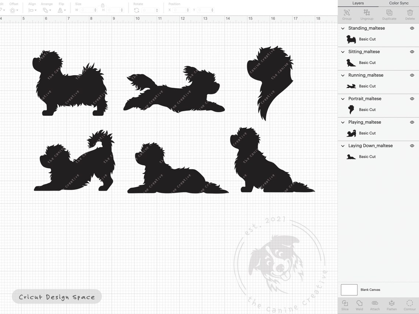
Task: Collapse the Sitting_maltese layer group
Action: coord(343,51)
